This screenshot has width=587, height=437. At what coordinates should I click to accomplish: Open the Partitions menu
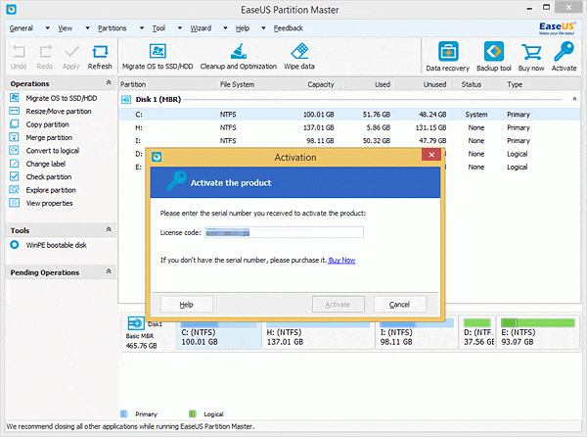click(112, 28)
